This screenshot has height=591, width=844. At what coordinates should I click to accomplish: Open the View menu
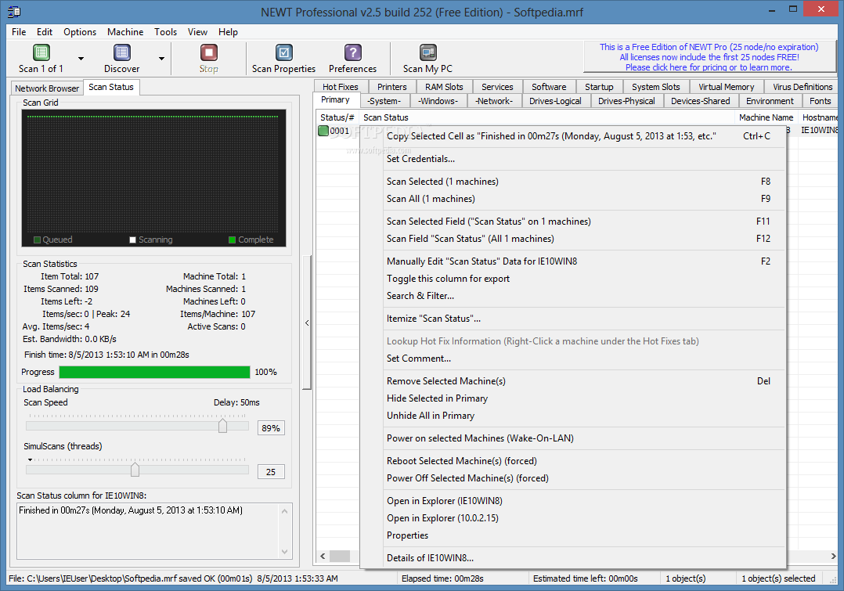click(x=197, y=32)
